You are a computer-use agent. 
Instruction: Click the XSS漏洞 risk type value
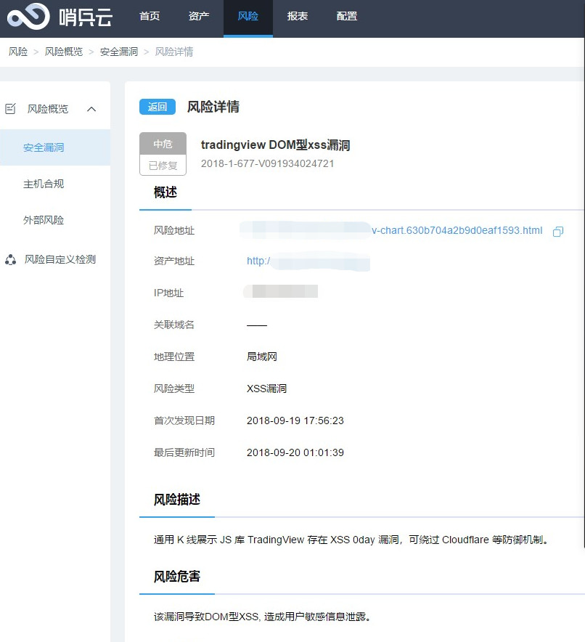tap(266, 389)
